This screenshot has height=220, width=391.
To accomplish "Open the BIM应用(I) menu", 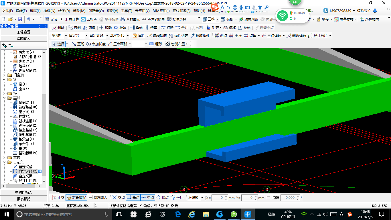I will 161,11.
